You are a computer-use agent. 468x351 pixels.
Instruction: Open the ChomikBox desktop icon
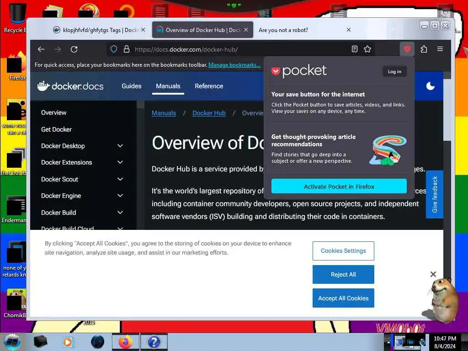coord(15,303)
